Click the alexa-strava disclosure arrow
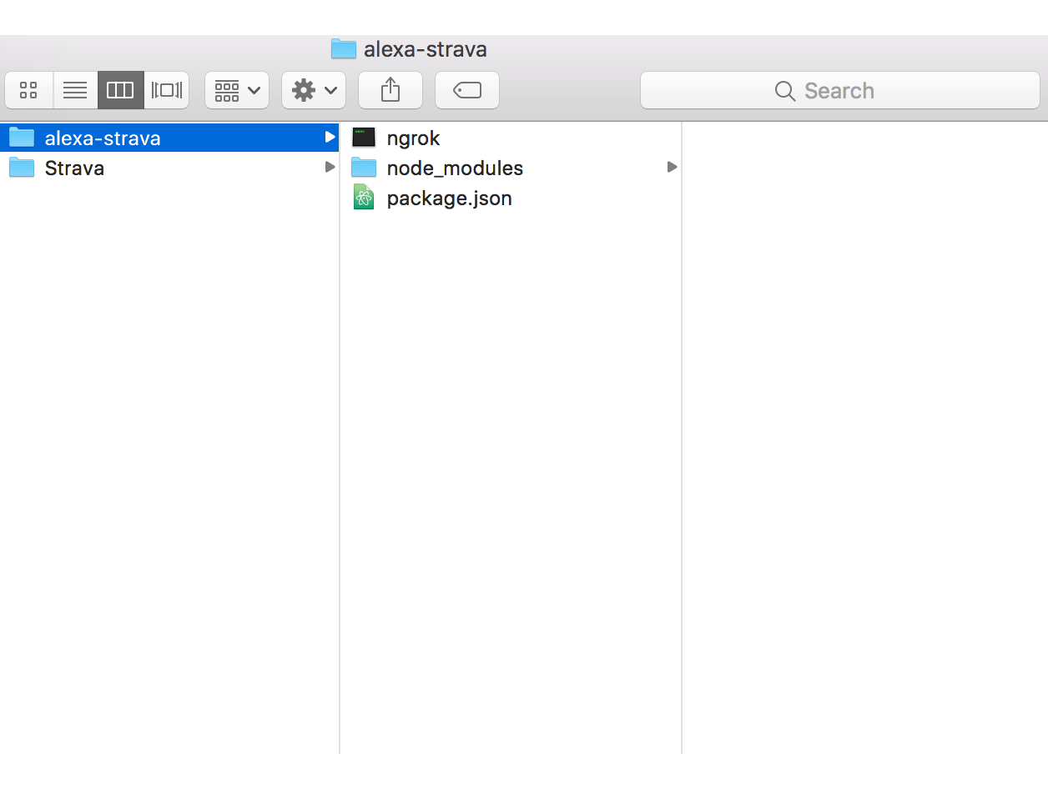This screenshot has height=789, width=1048. [330, 138]
